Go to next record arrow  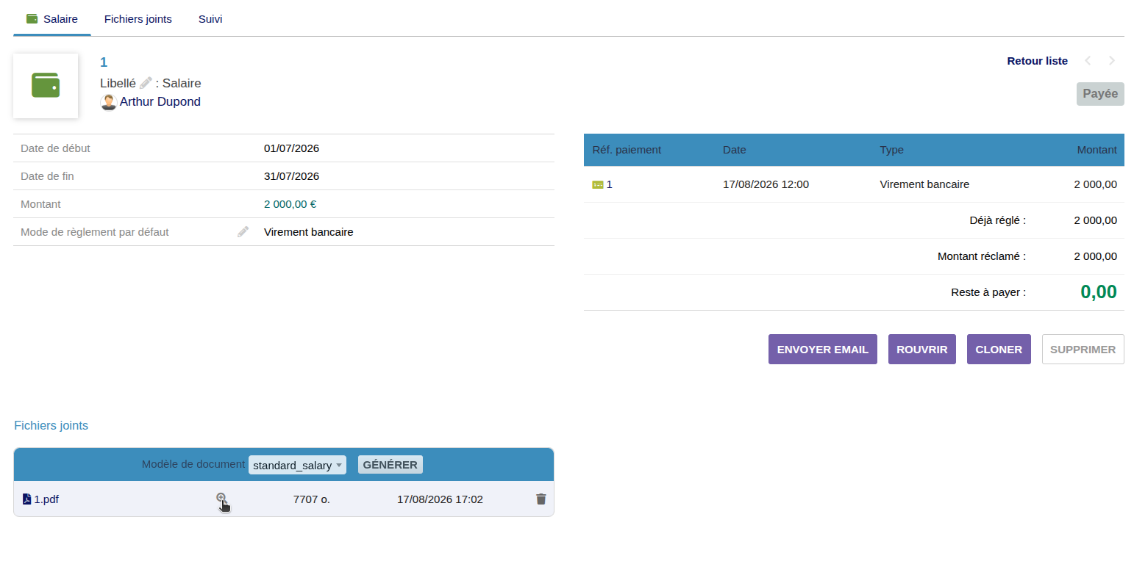(x=1112, y=61)
